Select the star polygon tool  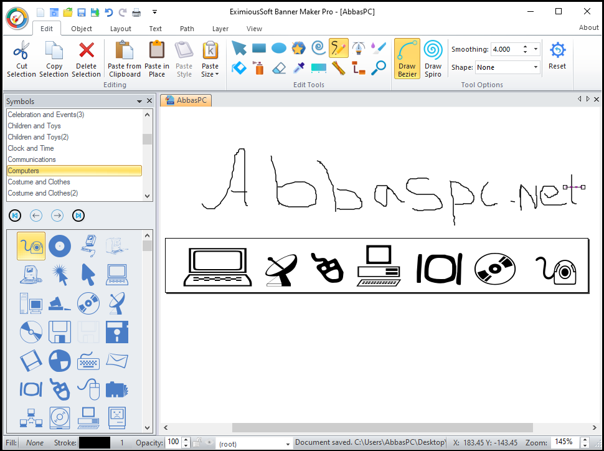click(298, 49)
